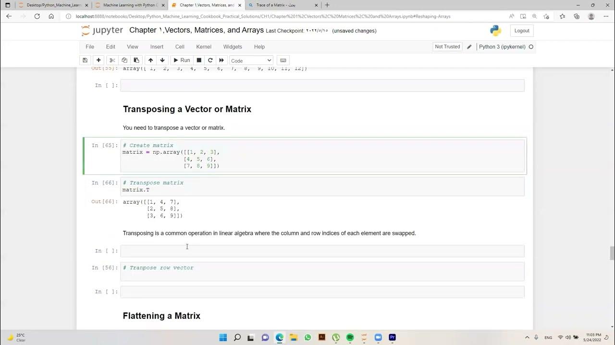
Task: Click the Logout button
Action: point(522,31)
